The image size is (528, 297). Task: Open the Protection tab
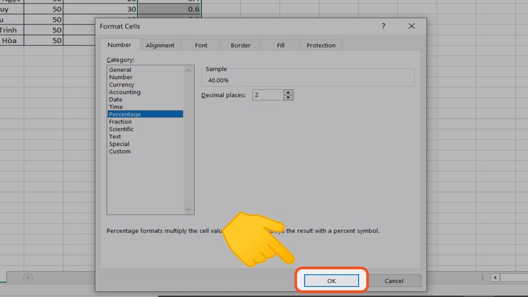click(x=321, y=46)
